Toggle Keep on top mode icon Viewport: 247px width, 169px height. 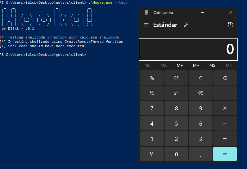[186, 25]
